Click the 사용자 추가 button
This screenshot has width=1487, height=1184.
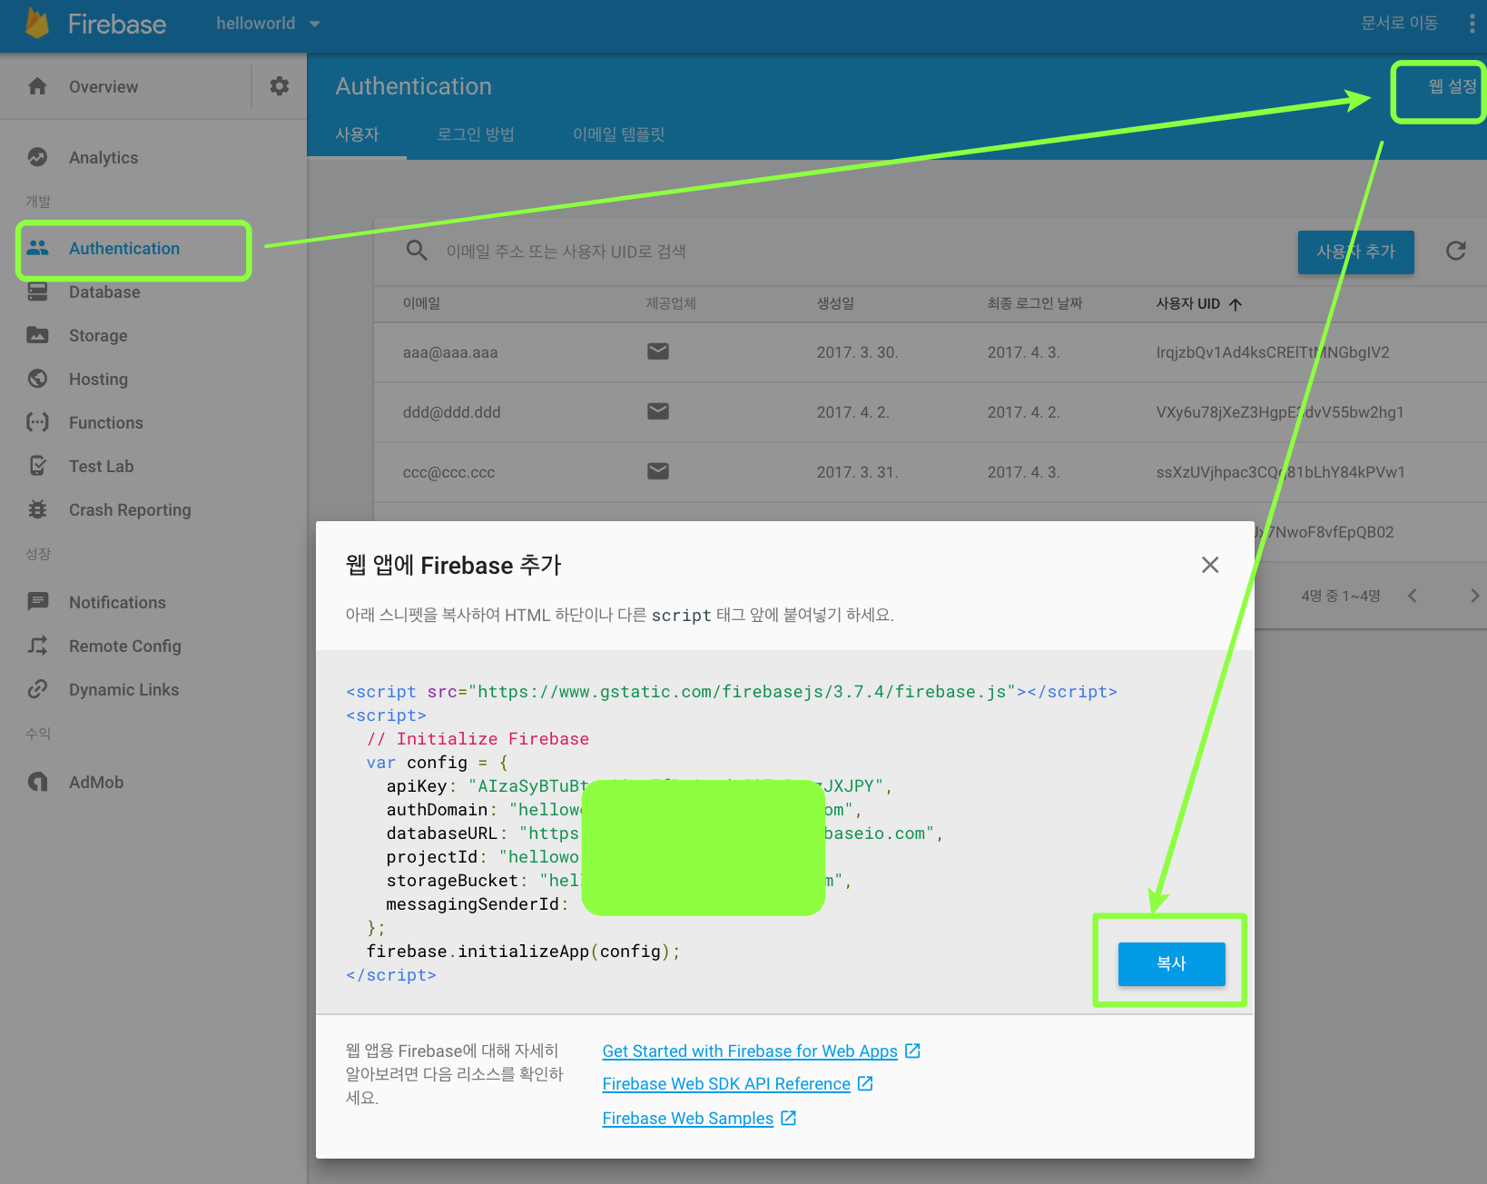point(1355,252)
